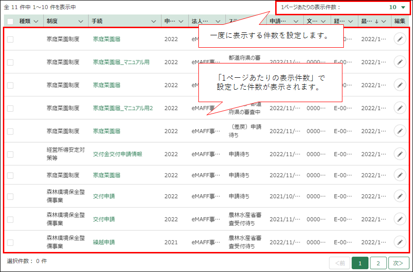Open the 交付金交付申請情報 link
The height and width of the screenshot is (272, 413).
pyautogui.click(x=117, y=154)
